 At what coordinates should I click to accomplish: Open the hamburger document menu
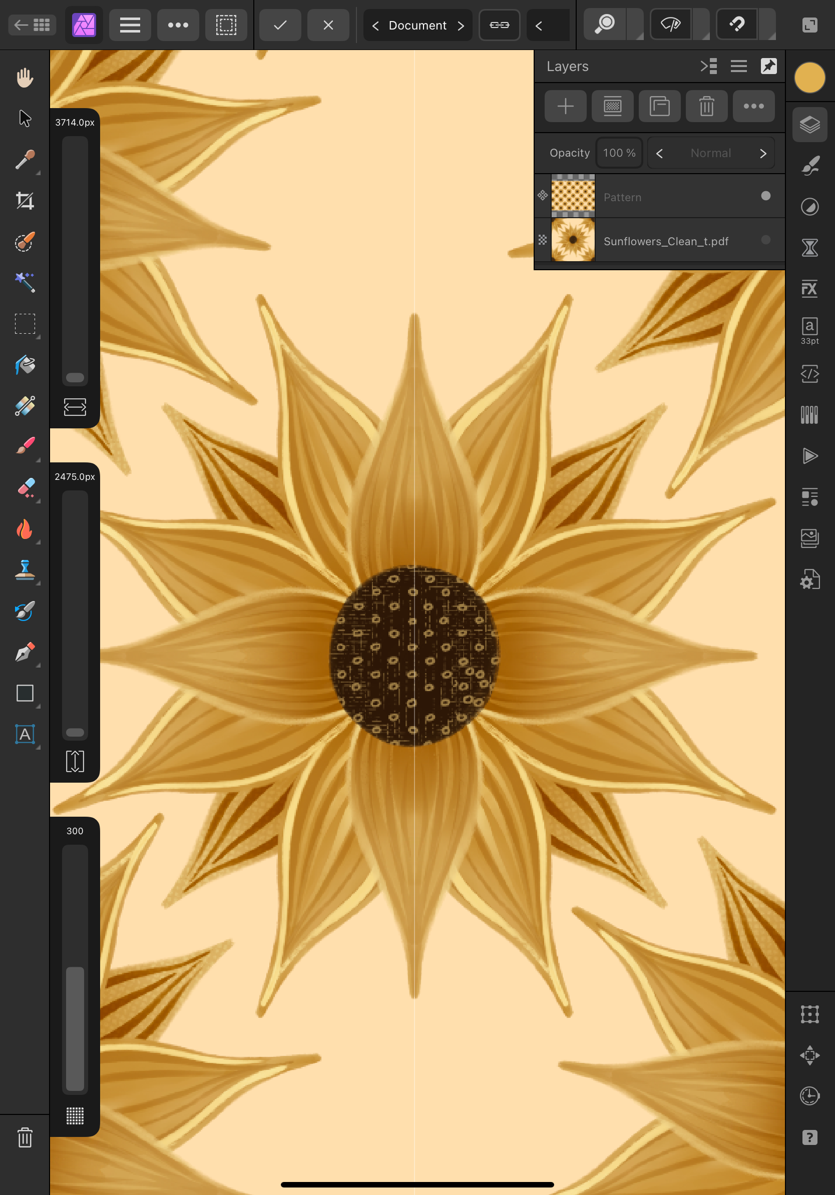coord(130,25)
